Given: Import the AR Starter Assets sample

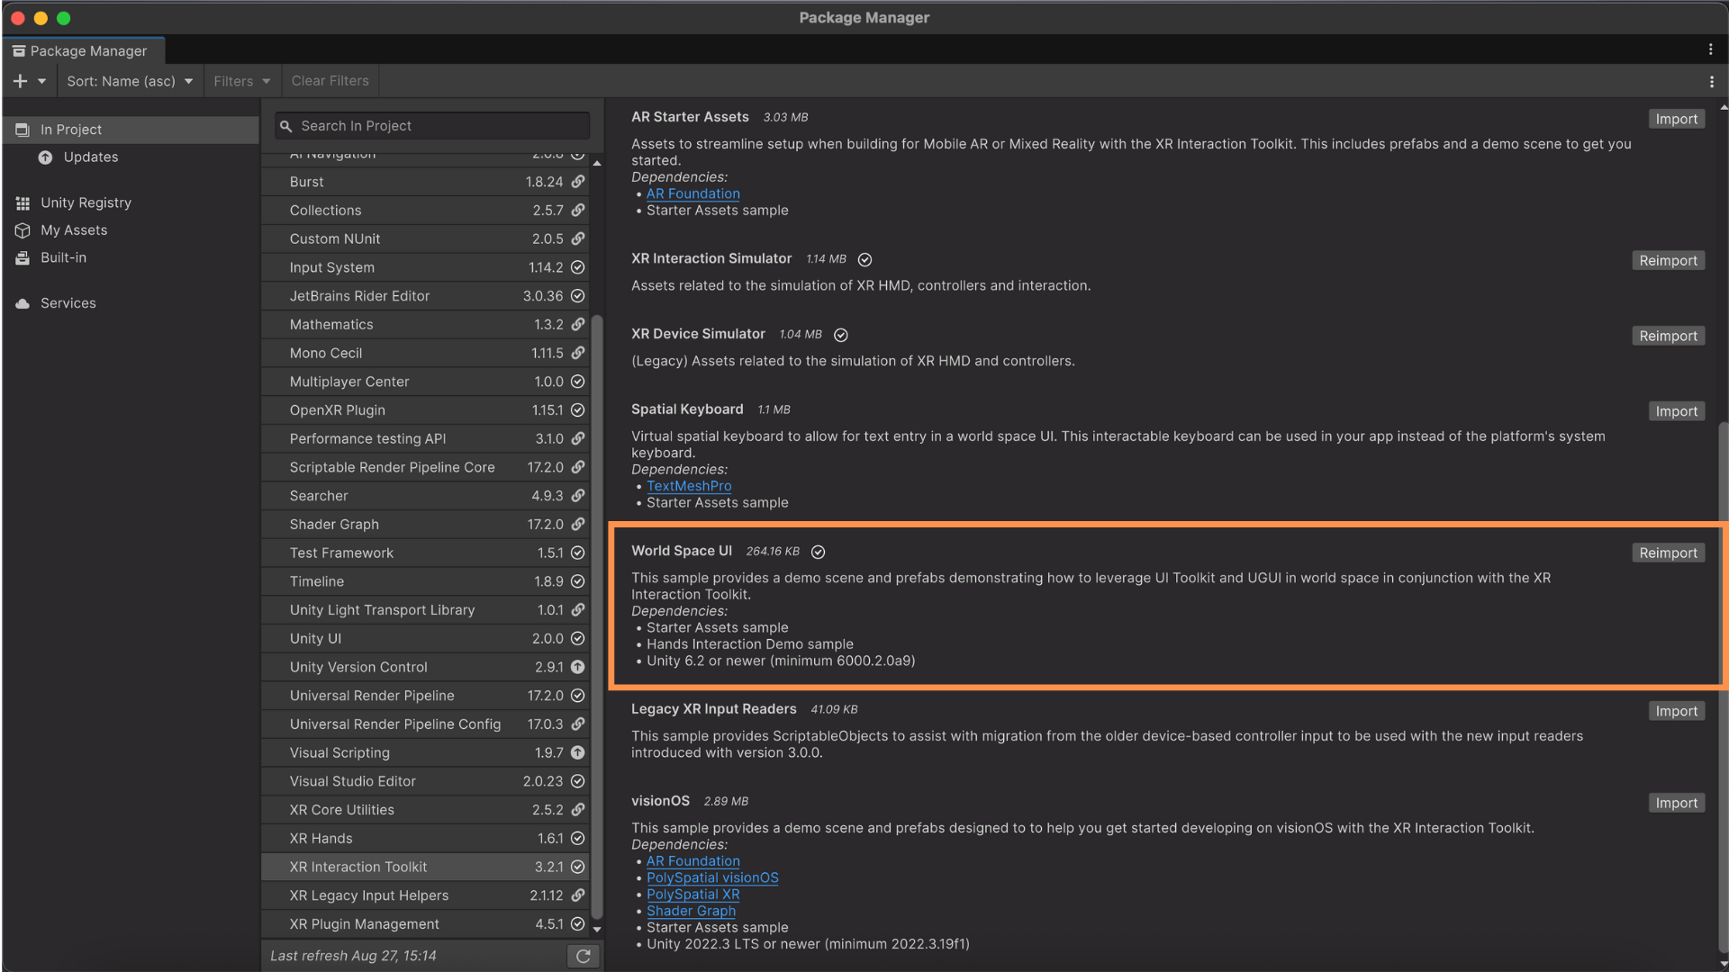Looking at the screenshot, I should coord(1676,119).
